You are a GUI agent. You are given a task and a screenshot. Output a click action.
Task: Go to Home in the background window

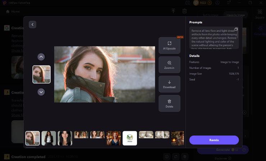click(x=13, y=11)
